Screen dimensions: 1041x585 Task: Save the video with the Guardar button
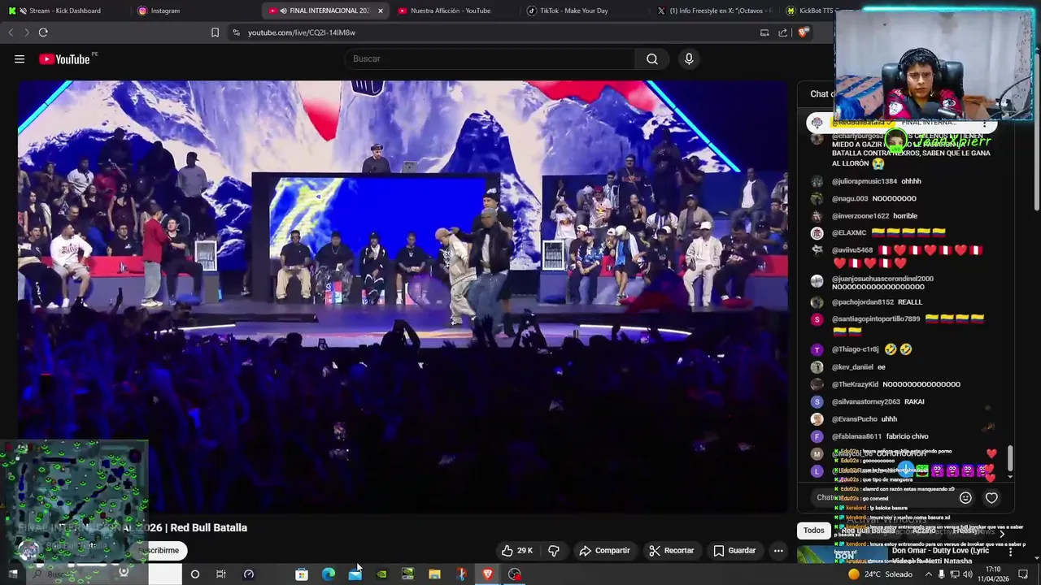734,550
